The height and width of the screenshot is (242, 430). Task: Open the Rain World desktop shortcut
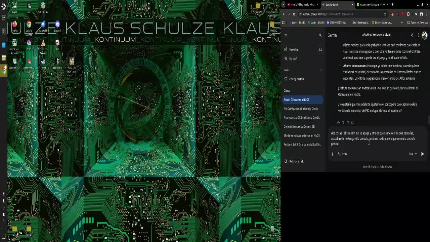tap(57, 63)
